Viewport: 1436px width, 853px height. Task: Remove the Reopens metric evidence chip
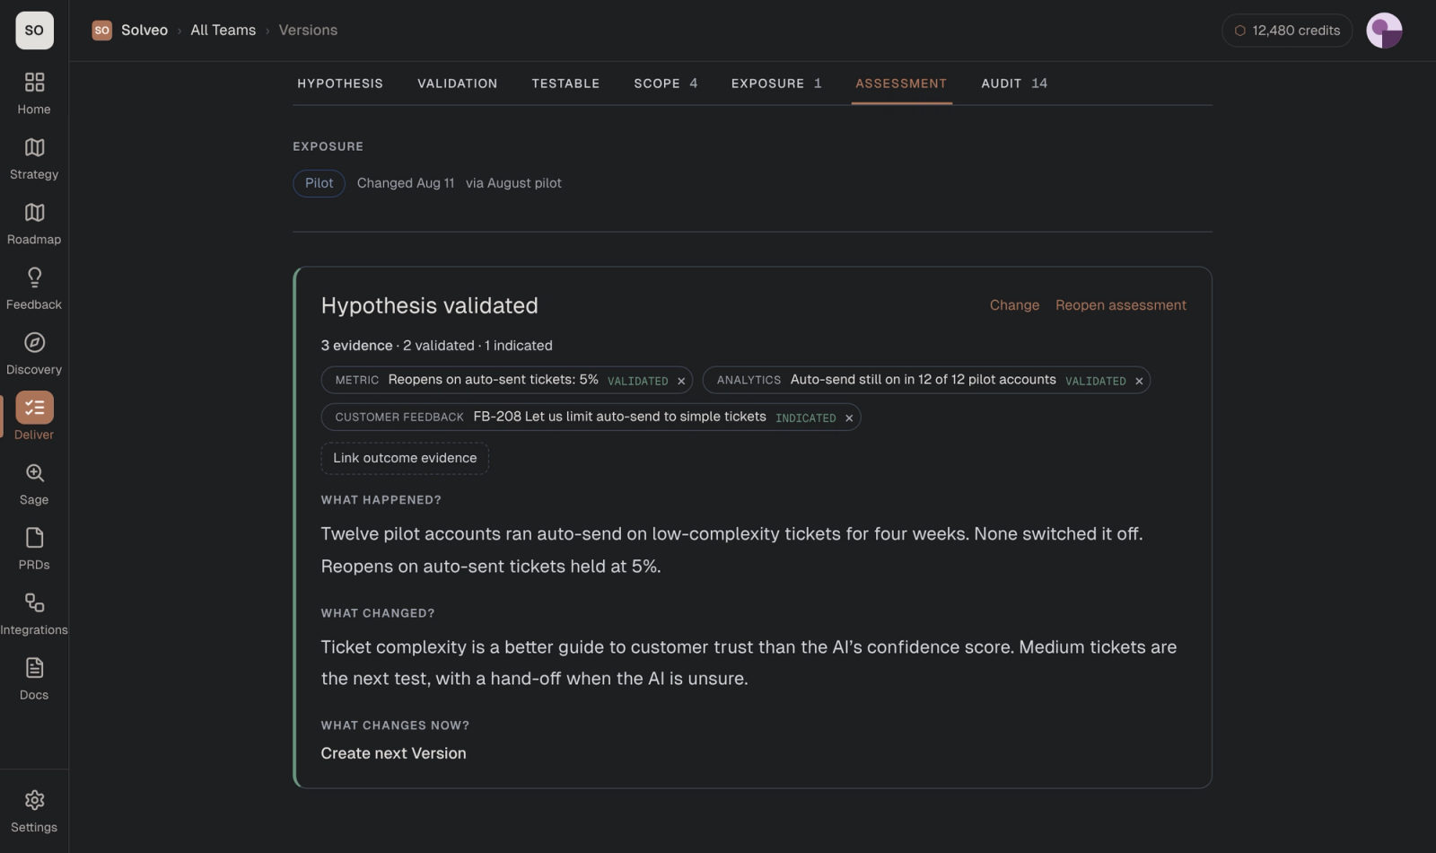(x=681, y=381)
